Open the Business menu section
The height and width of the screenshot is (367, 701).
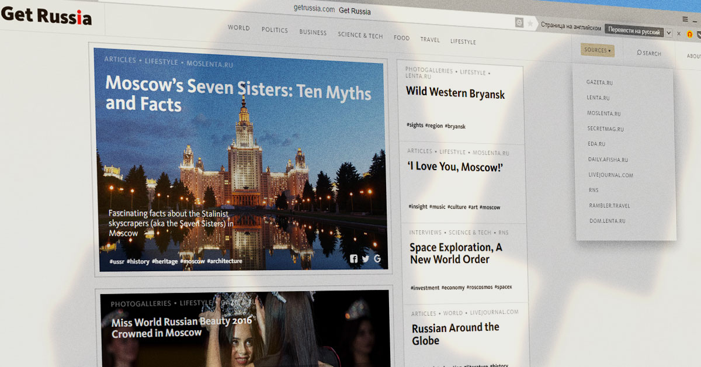click(313, 32)
